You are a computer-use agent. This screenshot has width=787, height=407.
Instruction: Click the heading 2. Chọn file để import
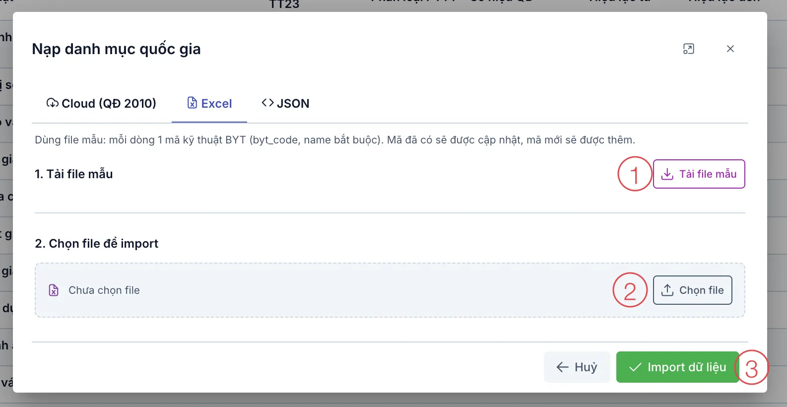[x=97, y=244]
